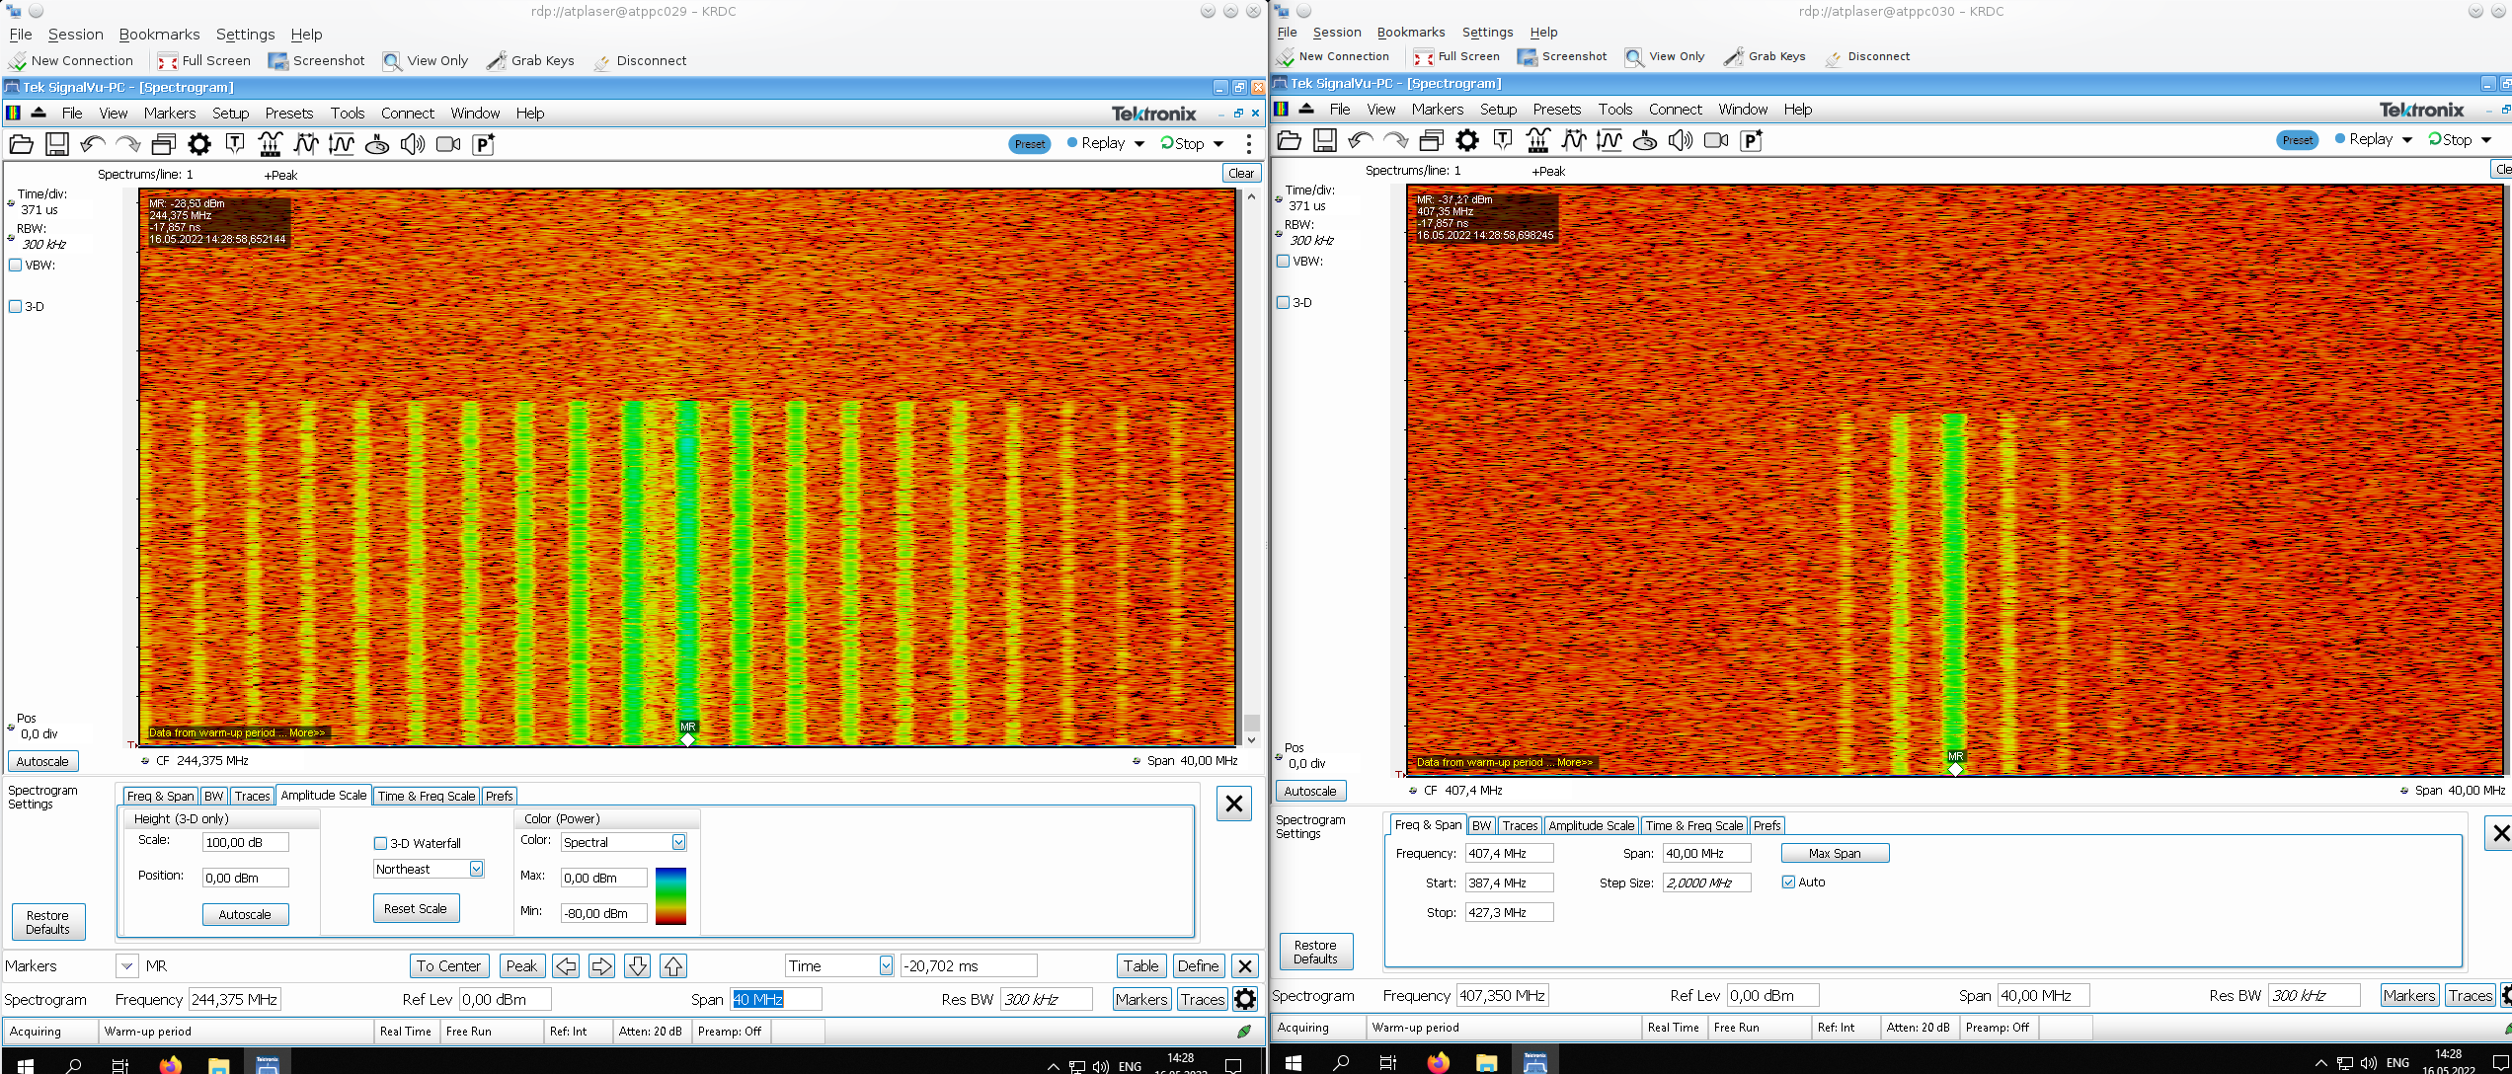
Task: Enable 3-D checkbox in left spectrogram sidebar
Action: click(x=16, y=307)
